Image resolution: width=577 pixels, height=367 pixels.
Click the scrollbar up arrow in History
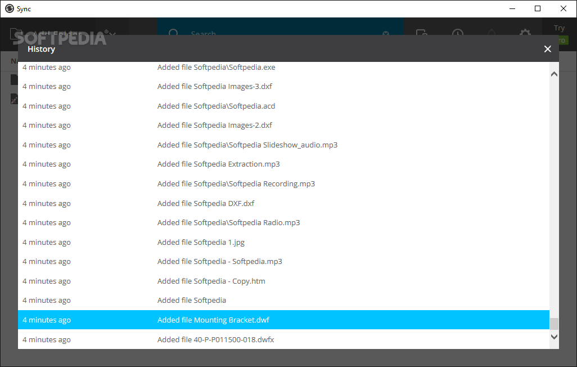(554, 74)
